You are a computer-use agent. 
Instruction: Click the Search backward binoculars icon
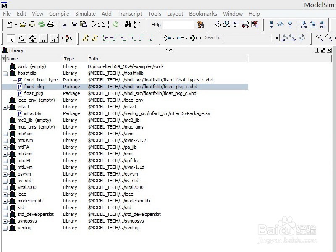pos(285,38)
